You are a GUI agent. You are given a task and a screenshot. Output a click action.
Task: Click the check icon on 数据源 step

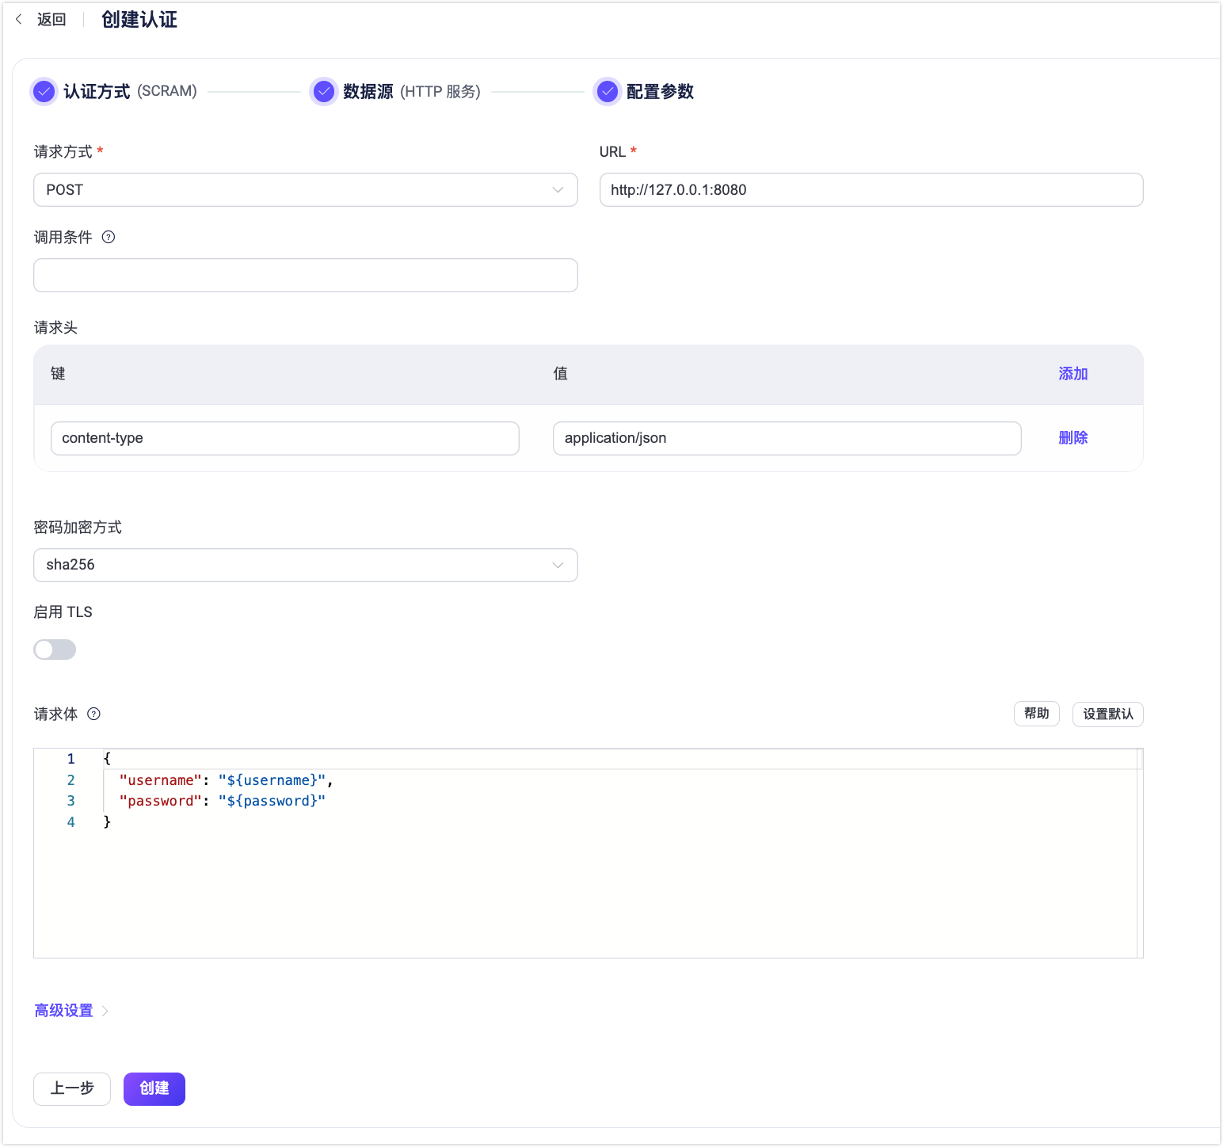324,91
